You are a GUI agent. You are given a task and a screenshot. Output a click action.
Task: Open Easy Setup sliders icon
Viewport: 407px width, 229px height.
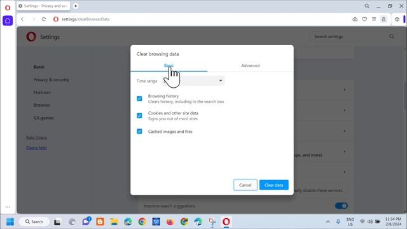coord(374,19)
